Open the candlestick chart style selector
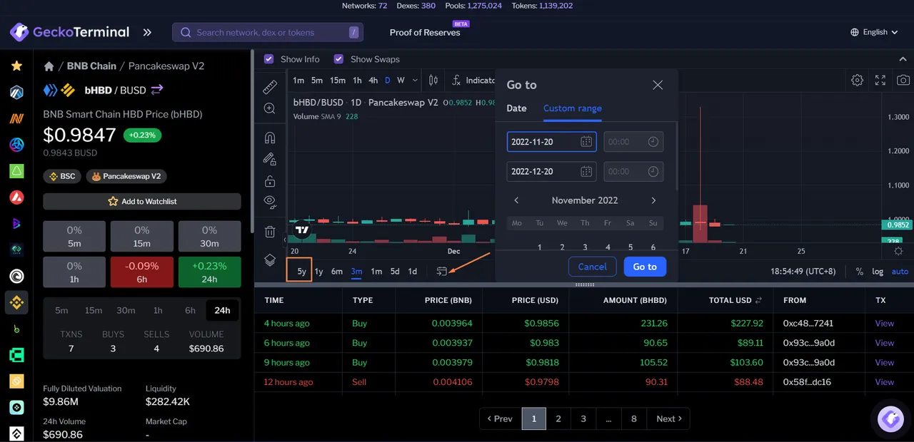Screen dimensions: 914x442 (x=433, y=81)
